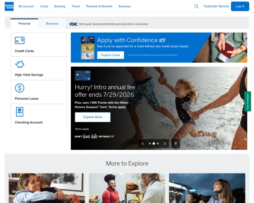Open the Give Feedback side tab
The width and height of the screenshot is (254, 203).
point(248,101)
